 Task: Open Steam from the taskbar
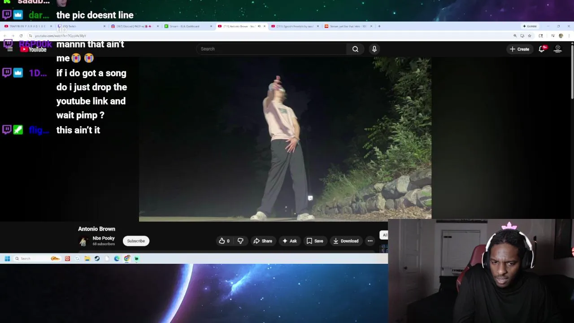tap(97, 258)
